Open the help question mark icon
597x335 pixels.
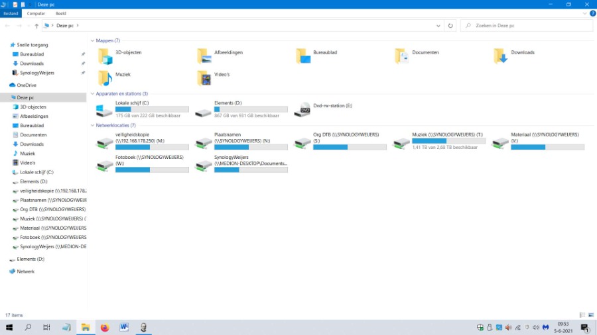point(592,13)
